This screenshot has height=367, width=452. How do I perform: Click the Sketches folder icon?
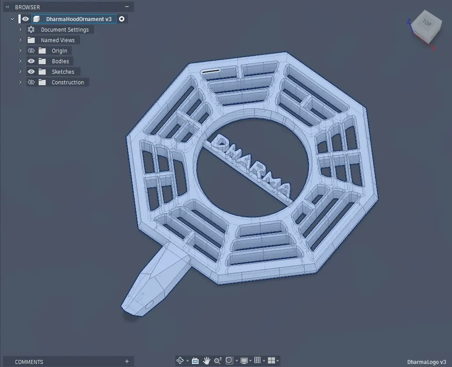pyautogui.click(x=42, y=72)
